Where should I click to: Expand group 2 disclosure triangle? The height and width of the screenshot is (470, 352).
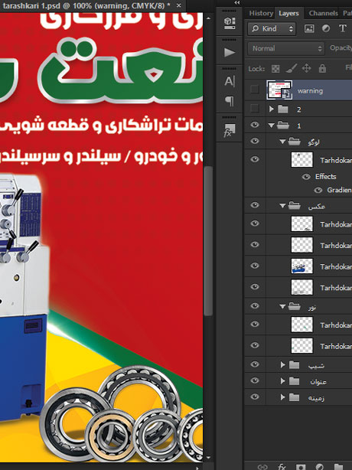(x=272, y=109)
